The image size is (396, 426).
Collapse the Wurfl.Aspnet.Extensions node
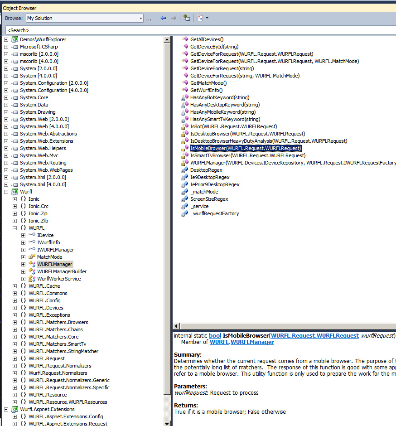[x=6, y=409]
